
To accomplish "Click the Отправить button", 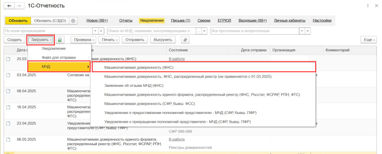I will click(x=135, y=40).
